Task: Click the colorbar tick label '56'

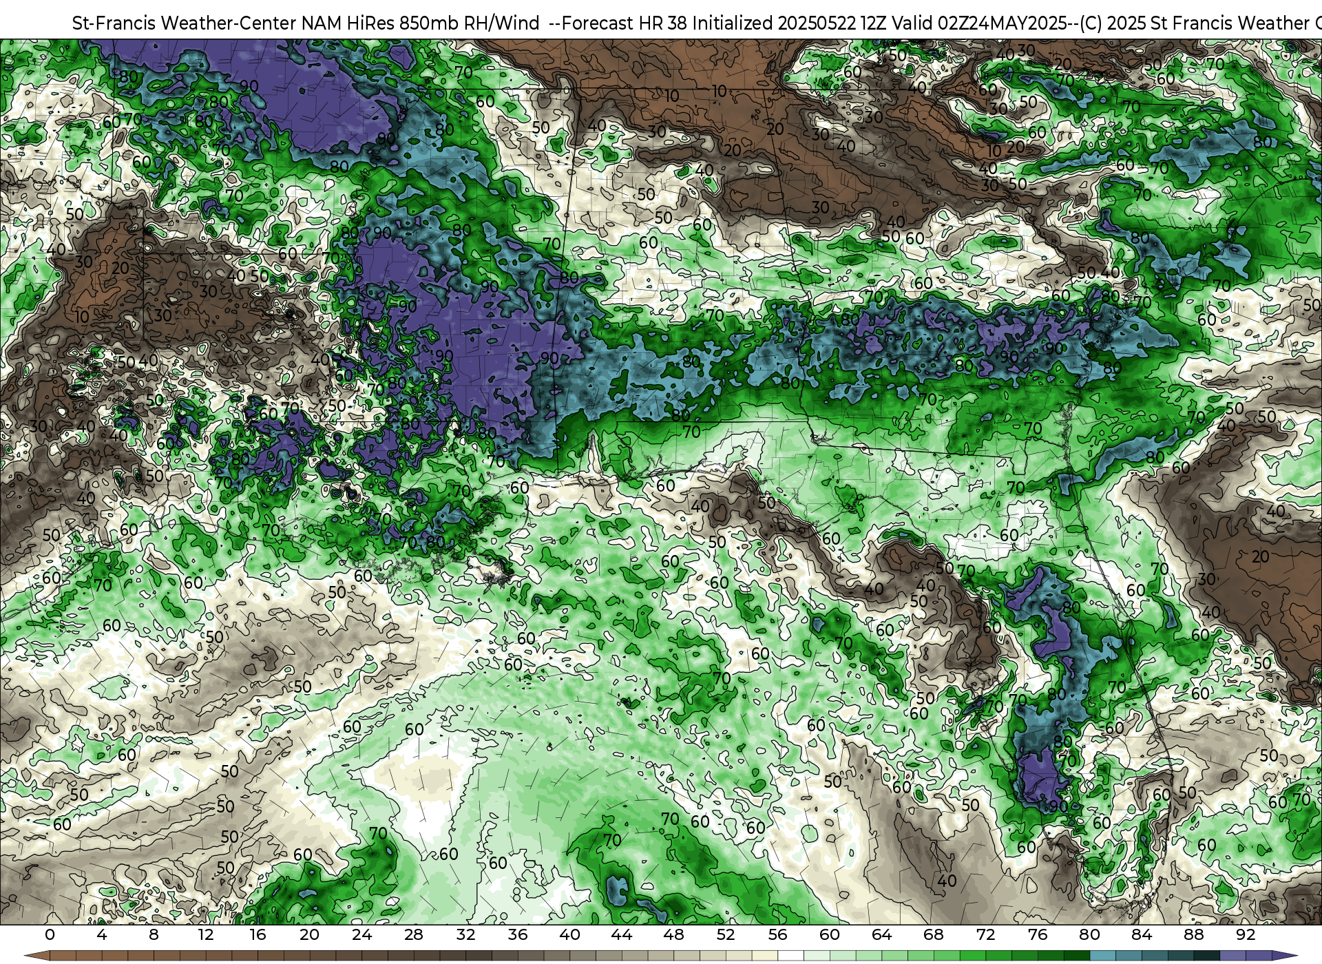Action: coord(777,934)
